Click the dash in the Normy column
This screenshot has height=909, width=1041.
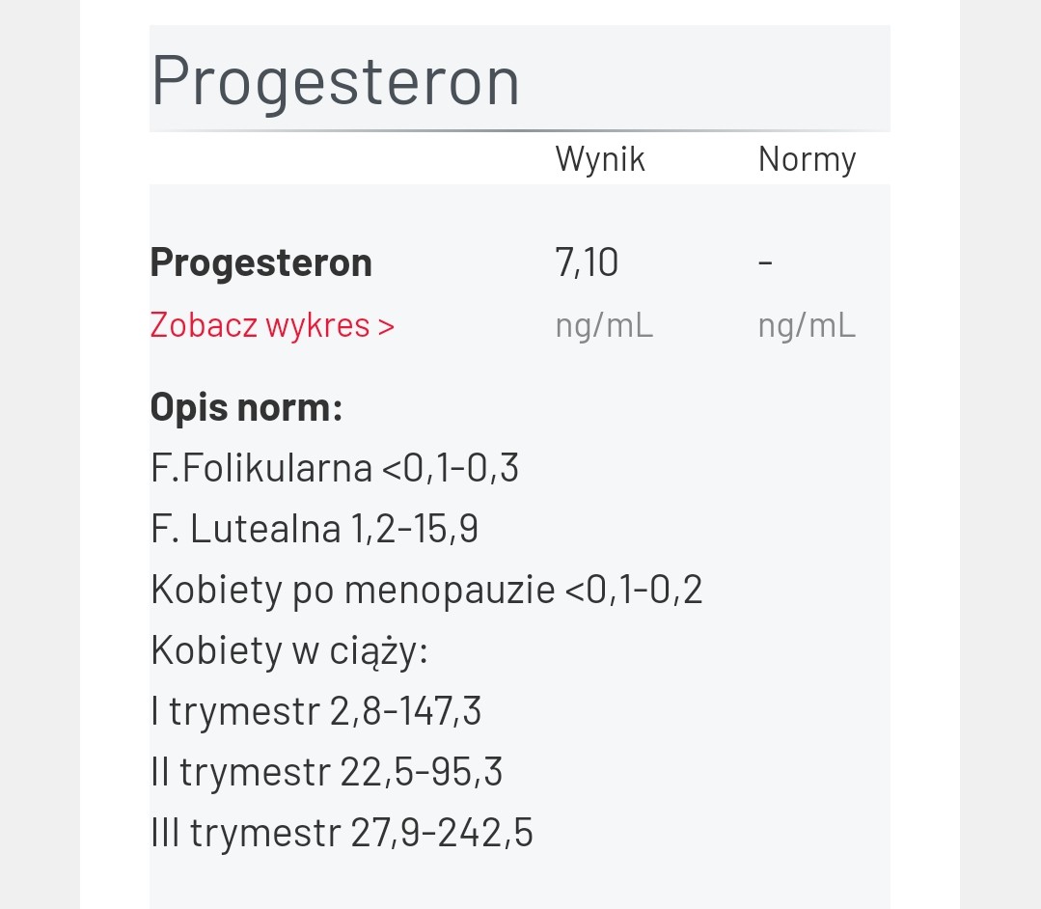pyautogui.click(x=765, y=262)
